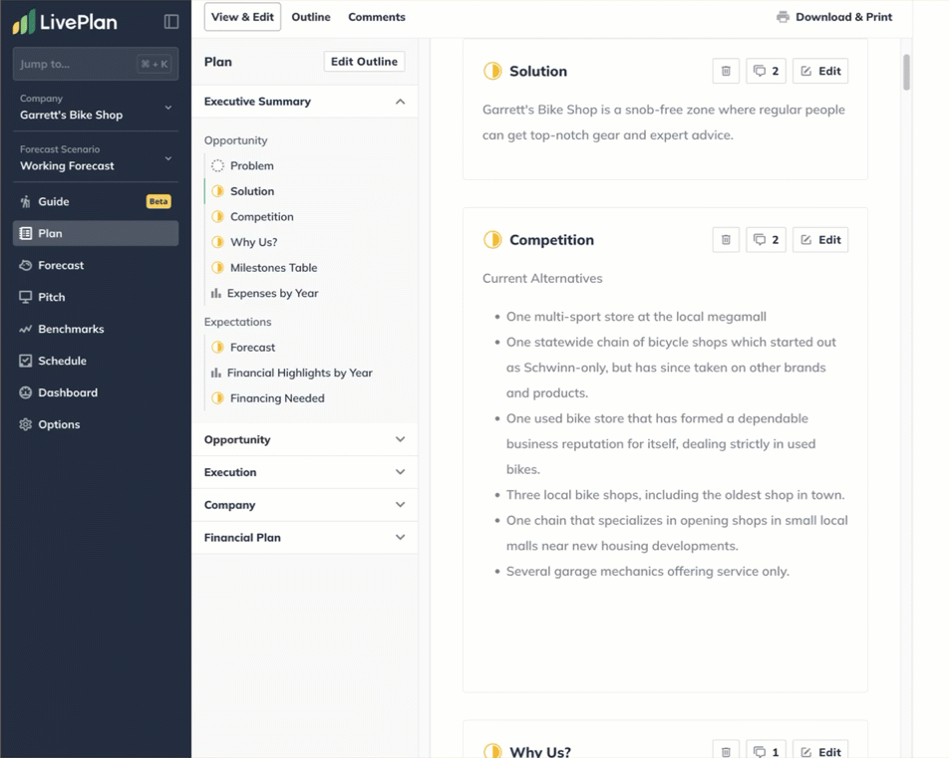
Task: Click the Beta badge next to Guide
Action: (158, 201)
